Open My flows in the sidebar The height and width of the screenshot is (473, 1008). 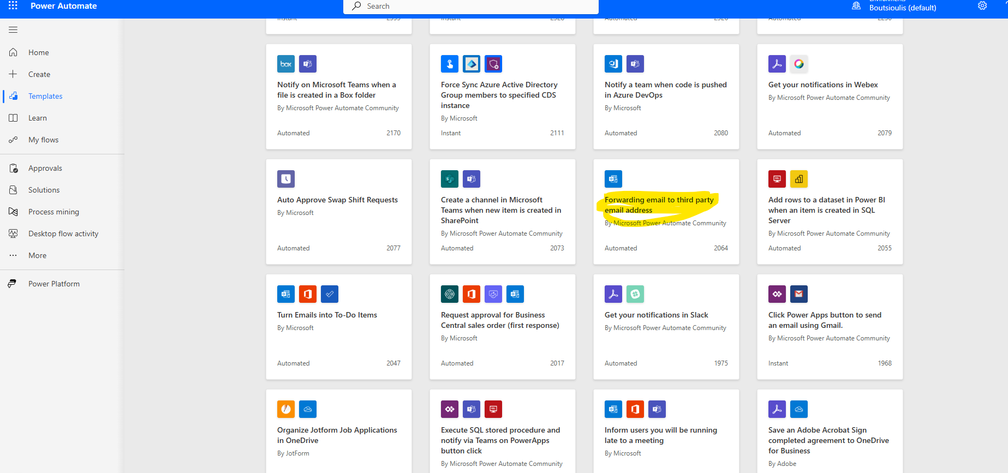(x=44, y=140)
